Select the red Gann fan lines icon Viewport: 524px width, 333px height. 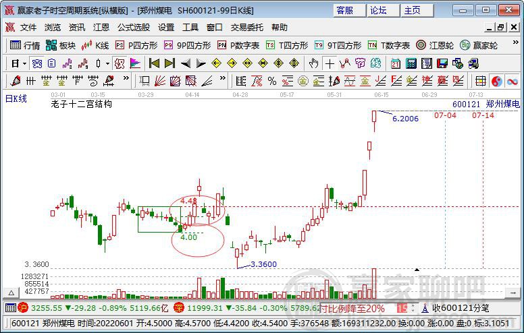(x=160, y=81)
